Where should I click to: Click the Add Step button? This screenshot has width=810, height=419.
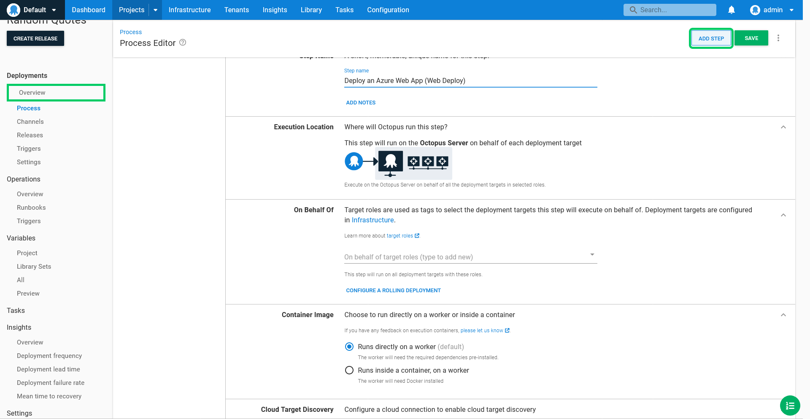pyautogui.click(x=711, y=38)
